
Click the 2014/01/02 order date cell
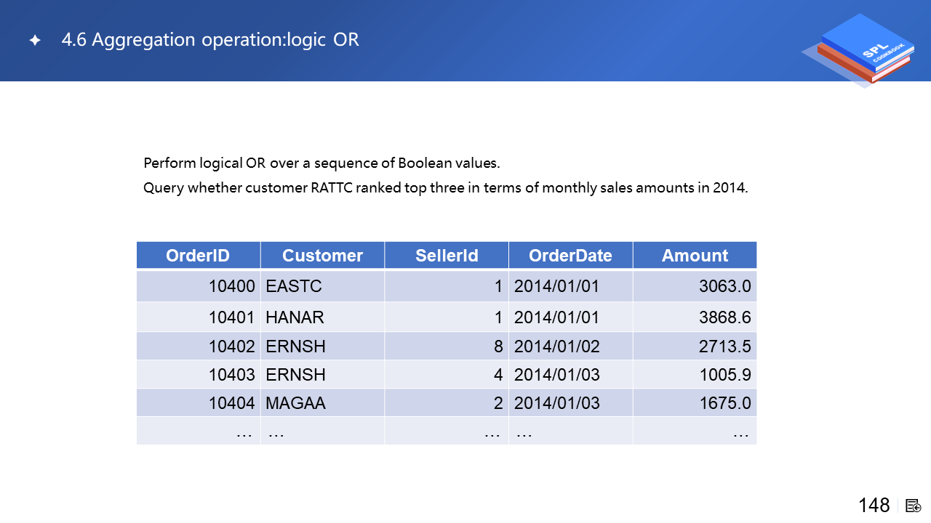[570, 346]
